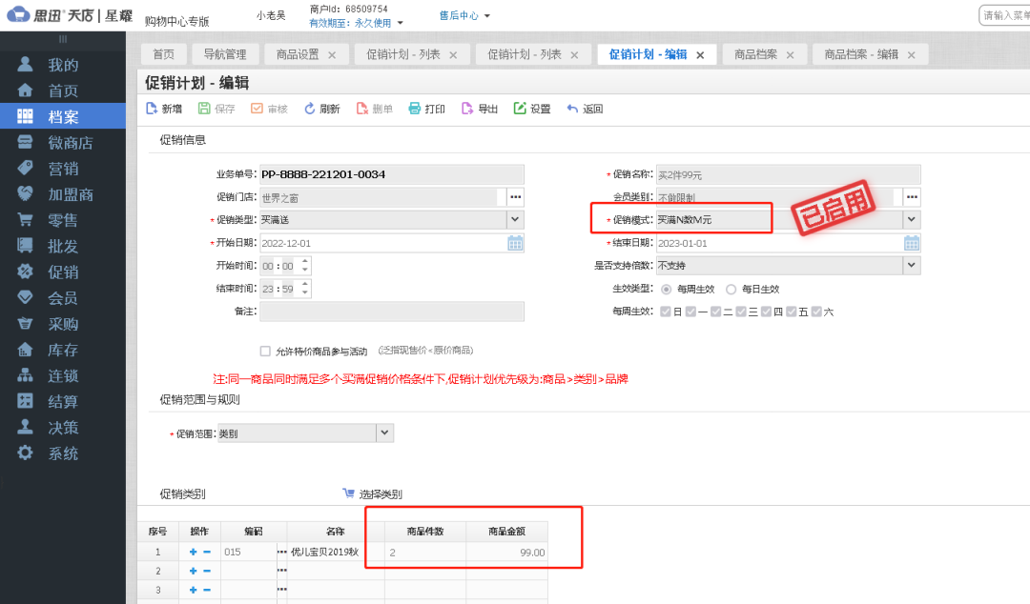Expand the 促销模式 dropdown
1030x604 pixels.
click(x=911, y=219)
